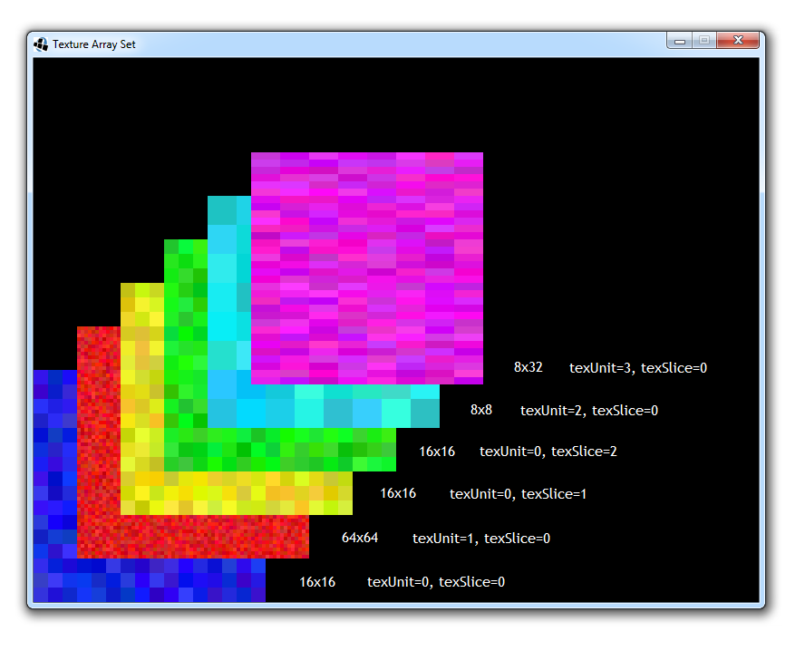Click the 'texUnit=0, texSlice=0' label
This screenshot has height=651, width=805.
pyautogui.click(x=436, y=582)
